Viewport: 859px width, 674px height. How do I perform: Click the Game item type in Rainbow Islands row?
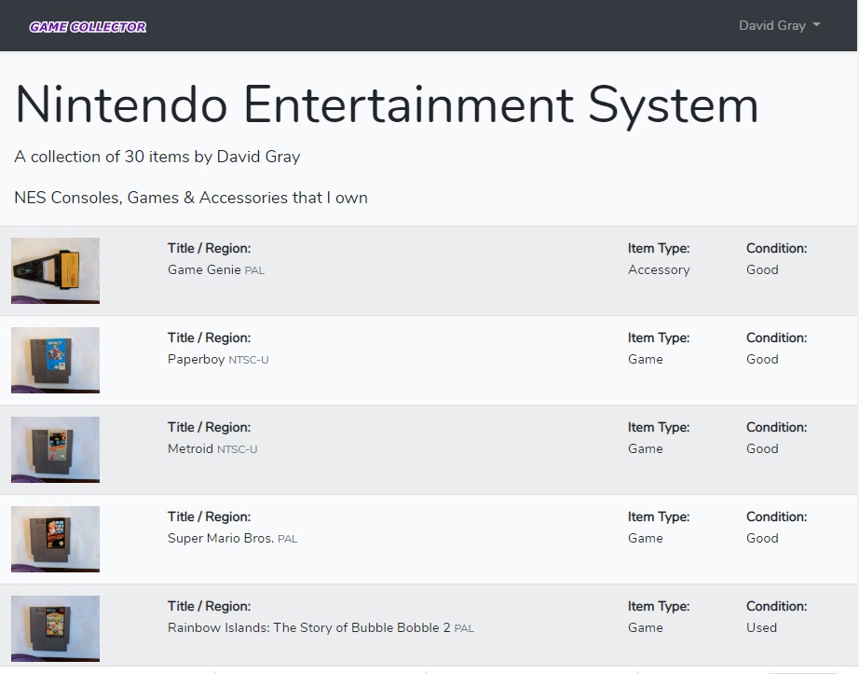(x=646, y=627)
